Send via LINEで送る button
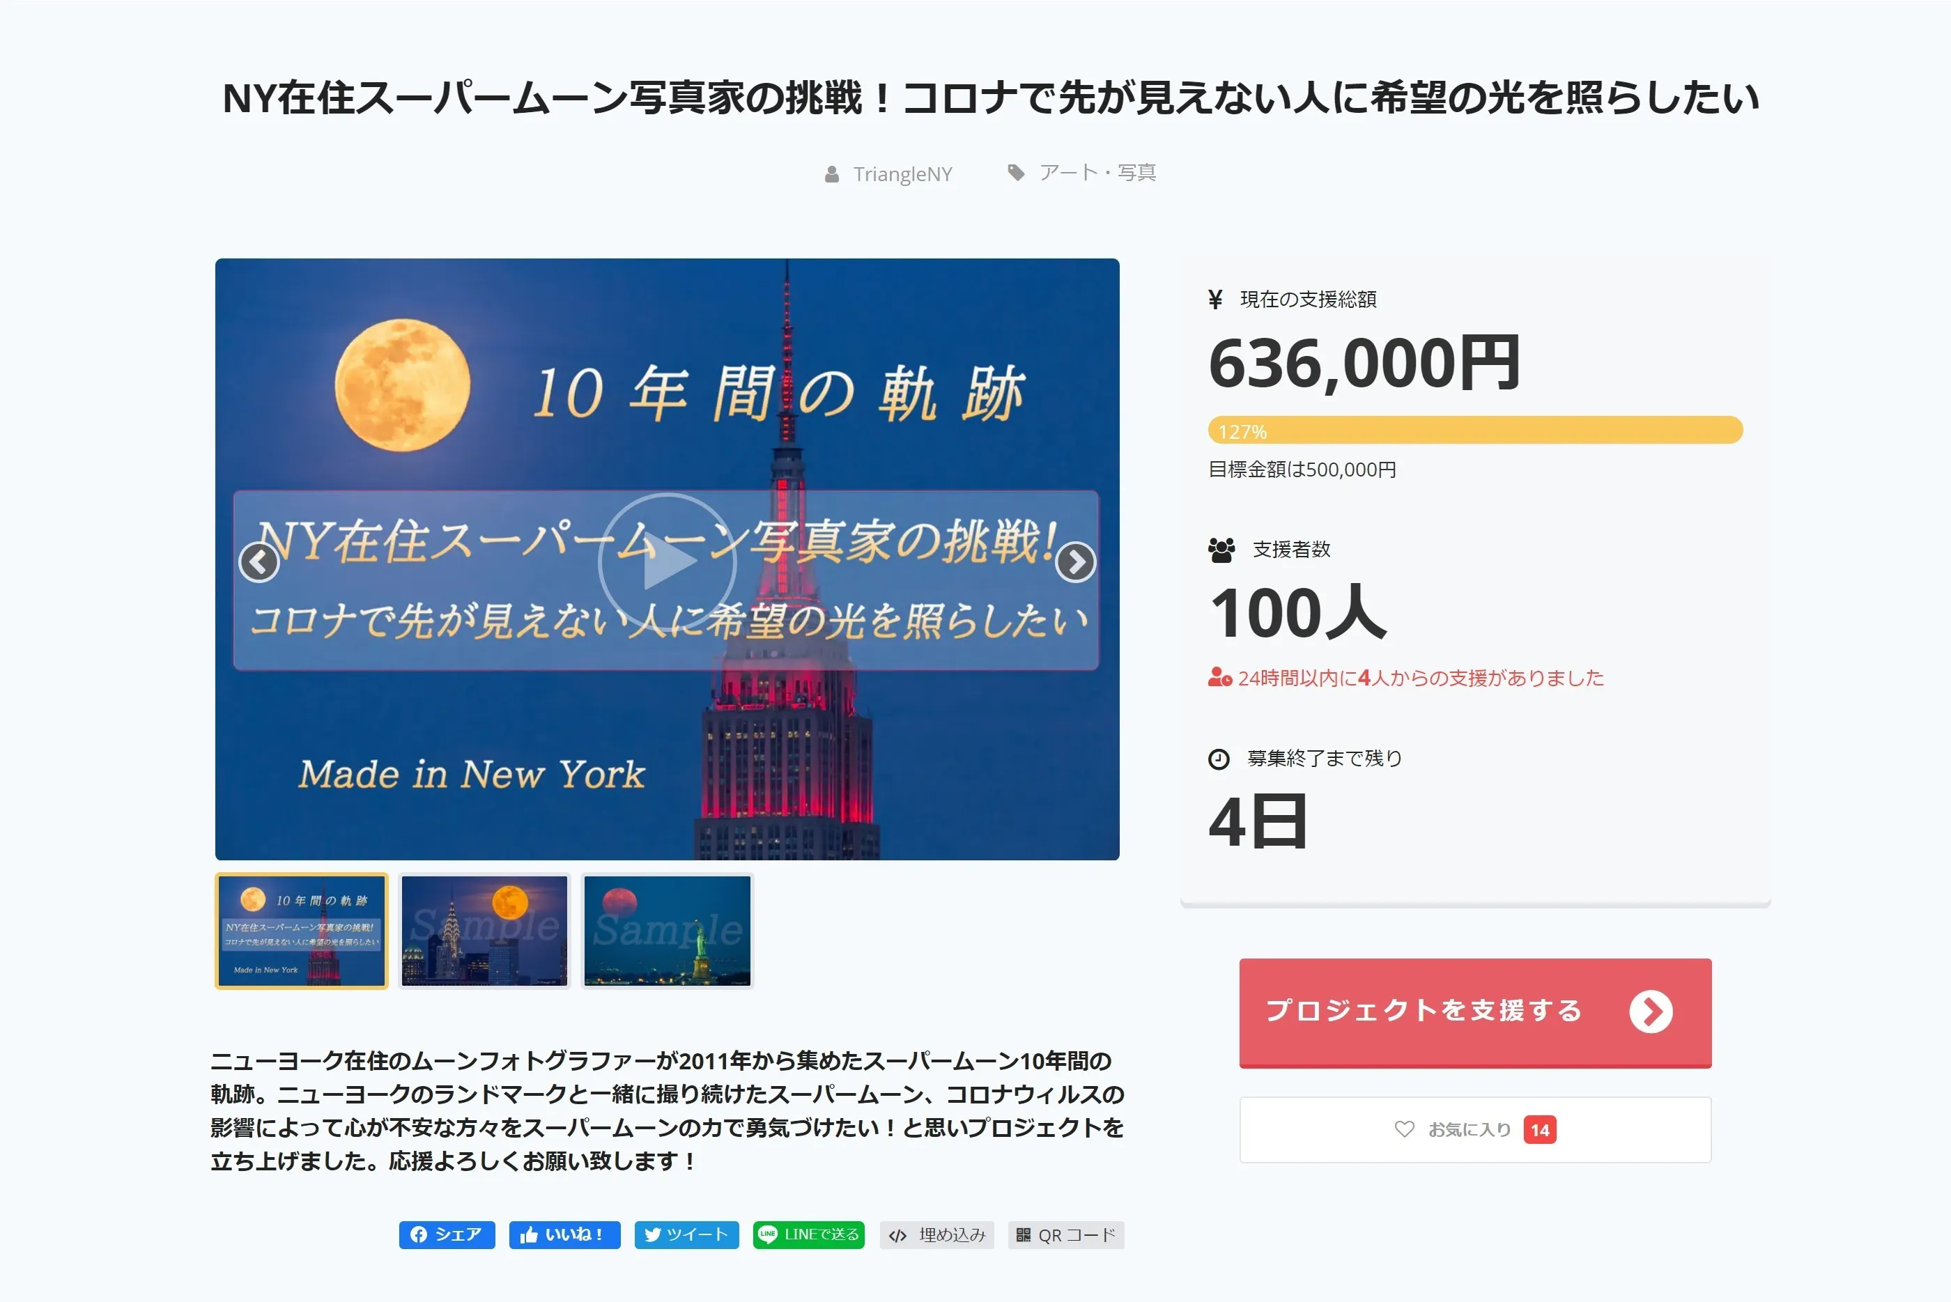 [808, 1234]
